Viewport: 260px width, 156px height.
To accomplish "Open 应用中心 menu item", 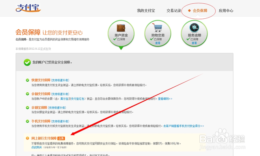I will (x=226, y=11).
